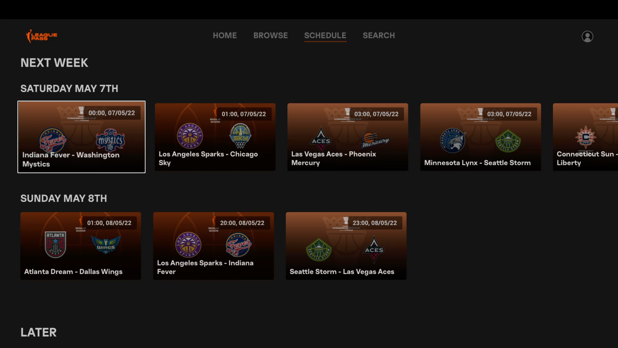This screenshot has width=618, height=348.
Task: Open the League Pass logo
Action: [41, 36]
